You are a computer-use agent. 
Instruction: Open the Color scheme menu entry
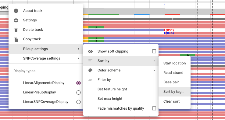[x=121, y=71]
